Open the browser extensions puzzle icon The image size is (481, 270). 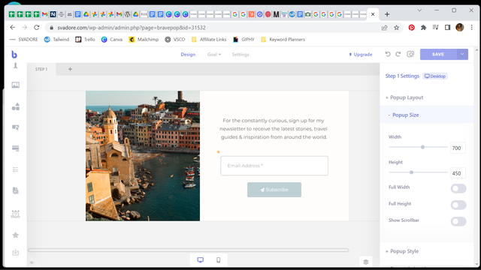424,28
